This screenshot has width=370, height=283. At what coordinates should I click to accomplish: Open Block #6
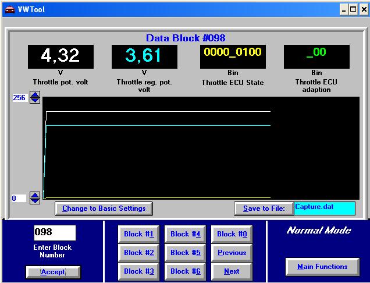point(185,271)
